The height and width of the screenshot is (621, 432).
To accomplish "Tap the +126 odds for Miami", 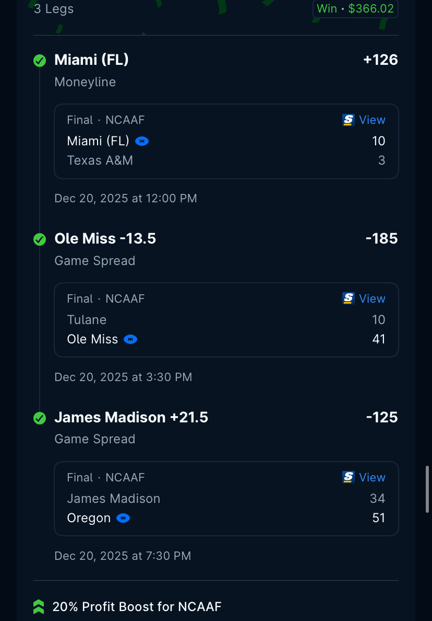I will 380,60.
